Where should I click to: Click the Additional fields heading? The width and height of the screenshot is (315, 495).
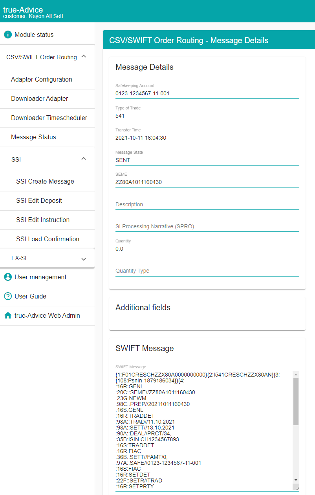pos(143,308)
